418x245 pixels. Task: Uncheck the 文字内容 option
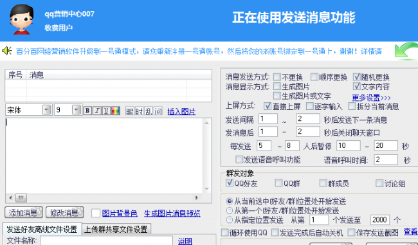coord(357,86)
